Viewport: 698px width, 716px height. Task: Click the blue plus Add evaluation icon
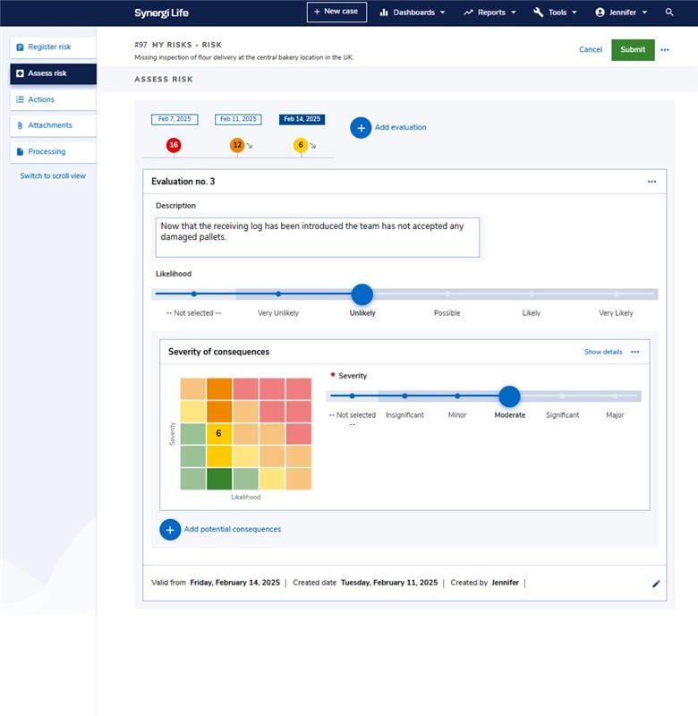360,128
